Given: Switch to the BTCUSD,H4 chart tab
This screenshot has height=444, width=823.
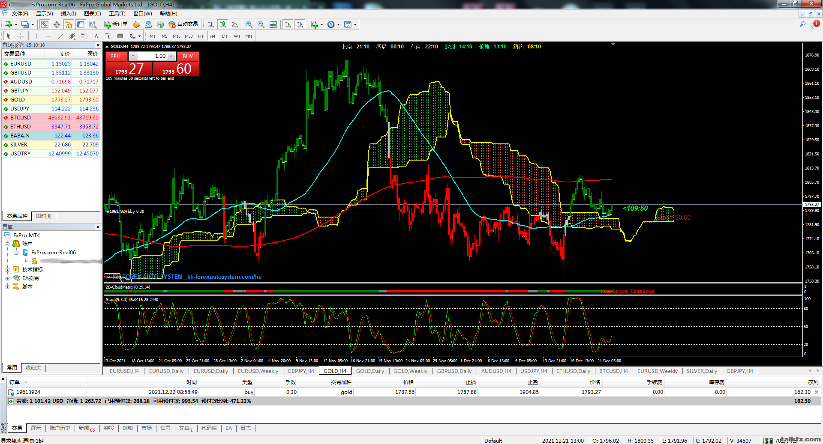Looking at the screenshot, I should pos(613,371).
